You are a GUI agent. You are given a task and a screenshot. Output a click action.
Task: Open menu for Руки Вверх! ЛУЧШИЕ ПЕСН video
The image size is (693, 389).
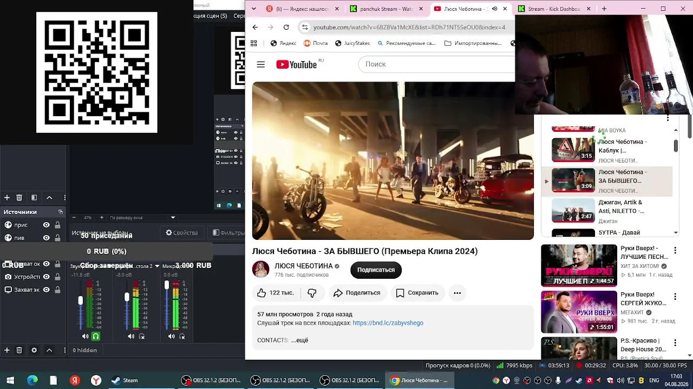click(x=675, y=251)
